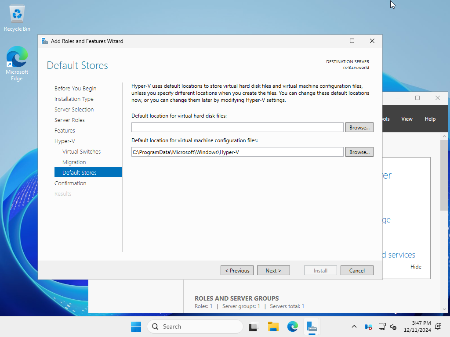Browse for the virtual hard disk location

pyautogui.click(x=359, y=127)
